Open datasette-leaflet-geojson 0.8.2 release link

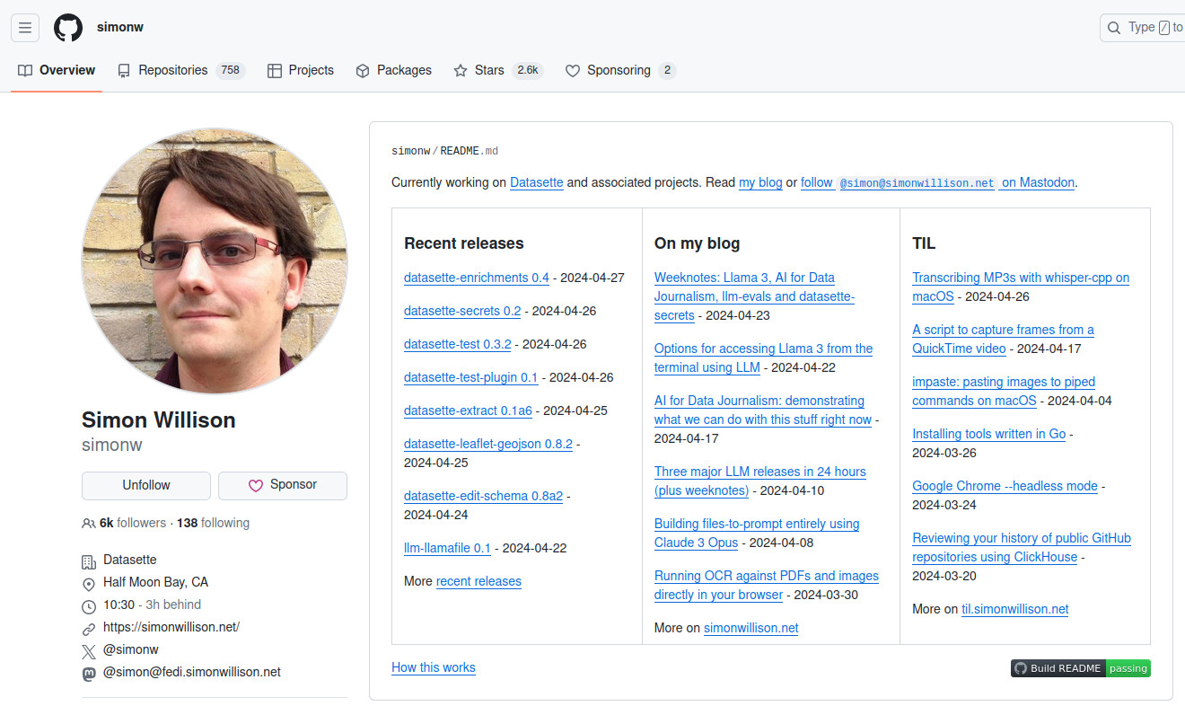coord(488,444)
